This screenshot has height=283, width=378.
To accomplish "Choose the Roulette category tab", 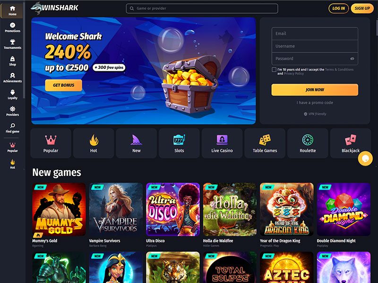I will [x=308, y=143].
